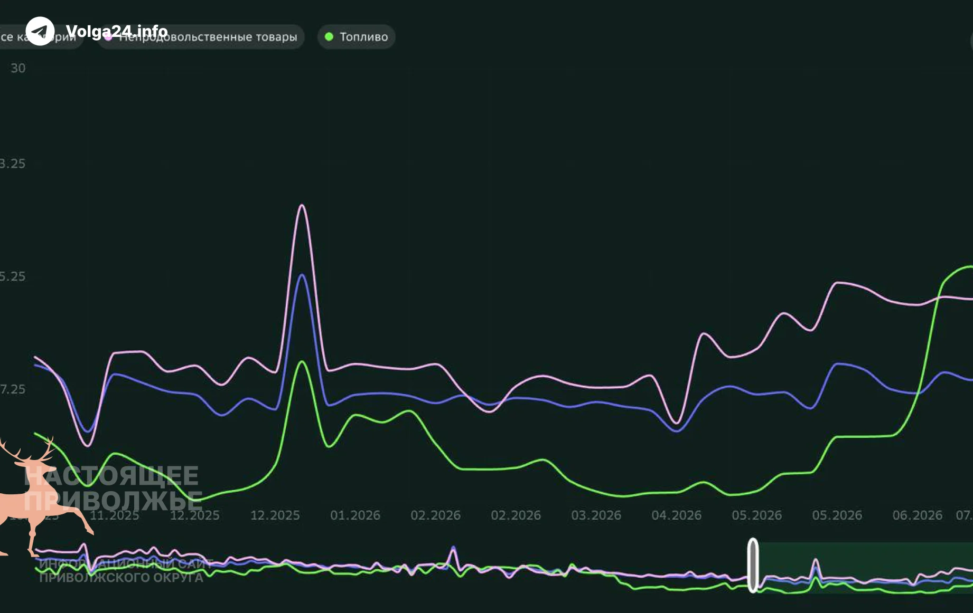Click the y-axis value 30
The image size is (973, 613).
[x=18, y=68]
